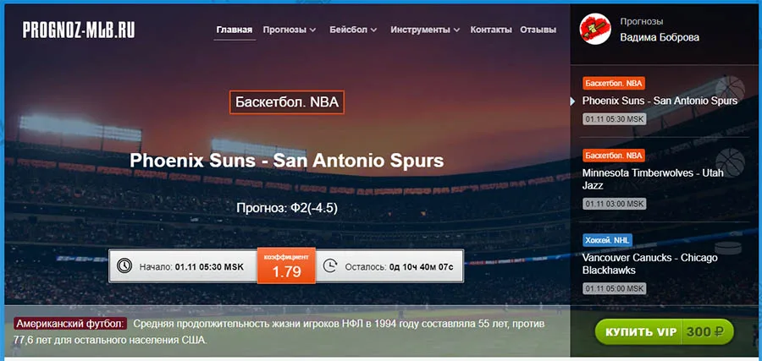Image resolution: width=762 pixels, height=361 pixels.
Task: Click the NFL life expectancy fact text
Action: 279,331
